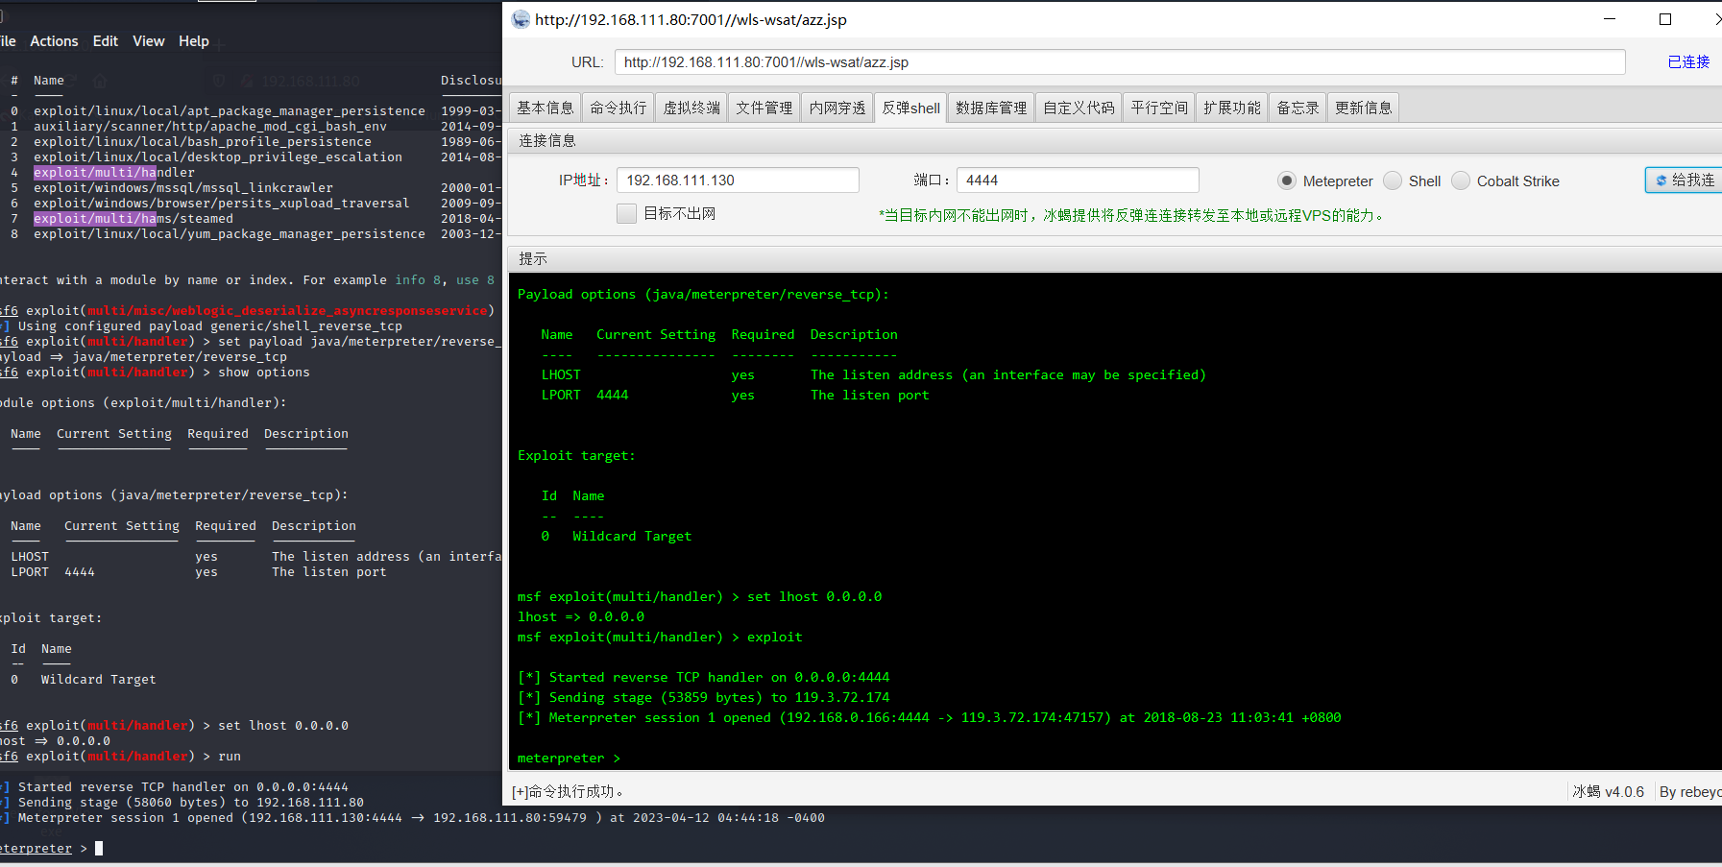This screenshot has height=867, width=1722.
Task: Open the 数据库管理 tab
Action: [x=991, y=108]
